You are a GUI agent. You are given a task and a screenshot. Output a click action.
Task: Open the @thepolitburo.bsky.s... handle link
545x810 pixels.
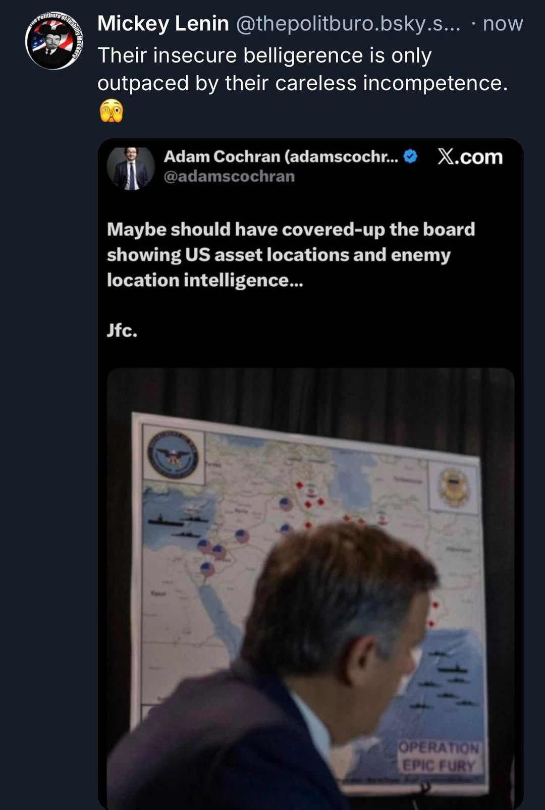click(348, 24)
